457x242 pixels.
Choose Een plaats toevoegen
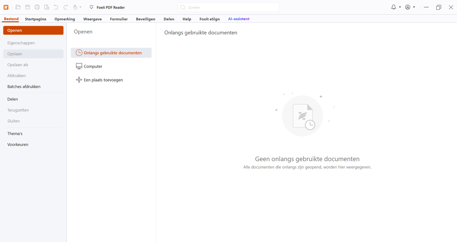111,80
